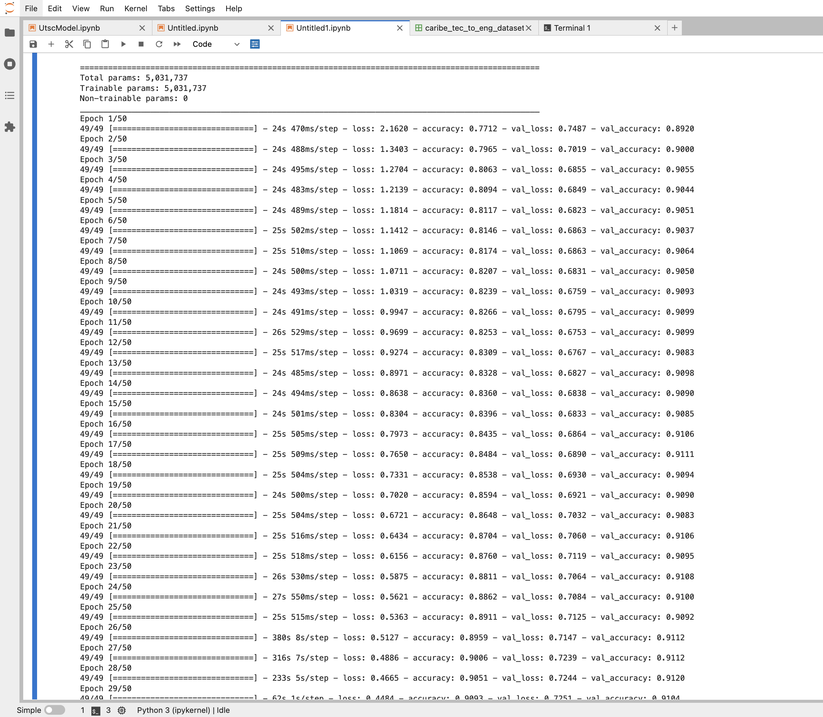Viewport: 823px width, 717px height.
Task: Paste cell from clipboard
Action: click(105, 44)
